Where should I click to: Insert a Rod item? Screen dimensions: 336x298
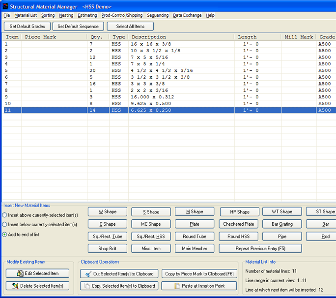321,237
